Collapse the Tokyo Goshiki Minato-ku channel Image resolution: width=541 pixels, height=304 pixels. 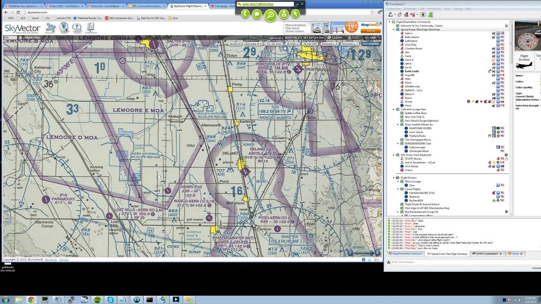pyautogui.click(x=398, y=125)
